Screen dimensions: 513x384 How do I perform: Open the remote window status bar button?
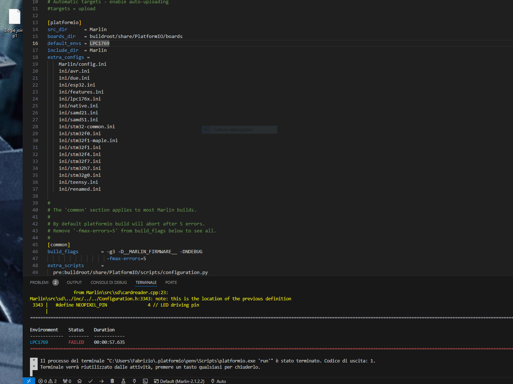(29, 381)
